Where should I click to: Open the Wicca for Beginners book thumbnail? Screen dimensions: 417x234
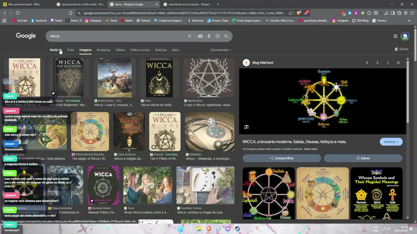click(69, 78)
